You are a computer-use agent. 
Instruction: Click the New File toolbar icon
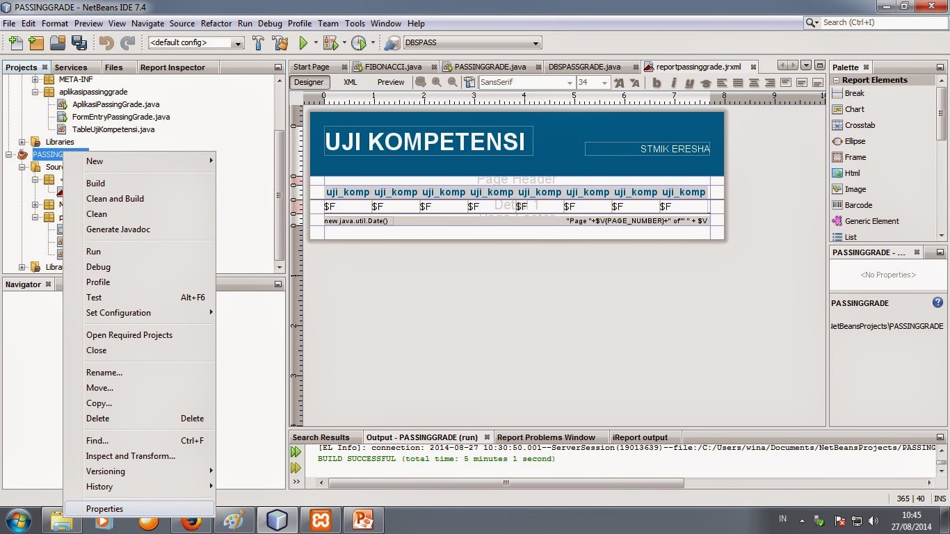15,43
